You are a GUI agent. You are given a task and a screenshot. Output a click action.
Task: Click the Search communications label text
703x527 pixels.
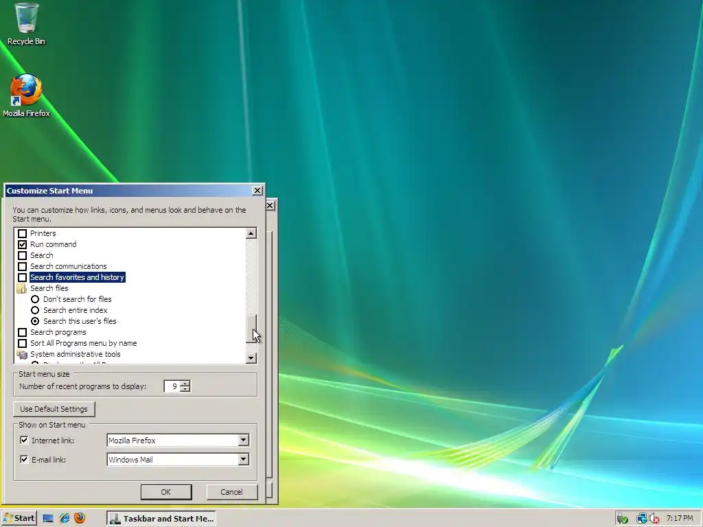[69, 267]
